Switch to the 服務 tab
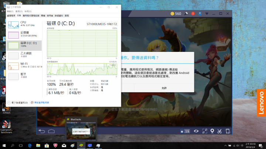The image size is (266, 149). pyautogui.click(x=67, y=15)
